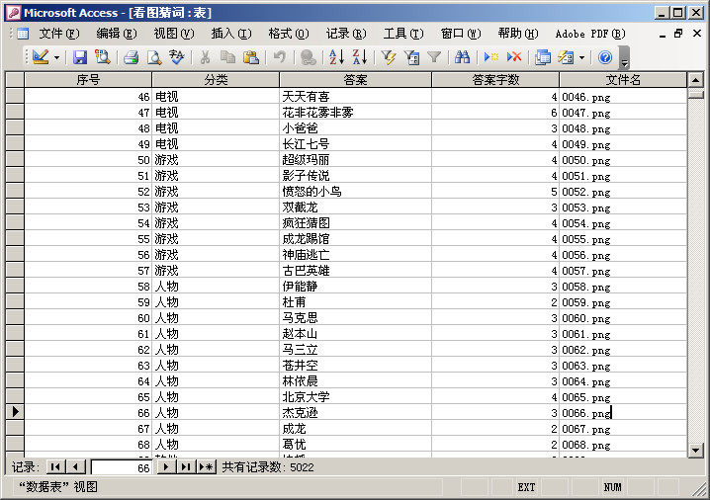Open the 窗口(W) menu
Image resolution: width=710 pixels, height=500 pixels.
461,34
